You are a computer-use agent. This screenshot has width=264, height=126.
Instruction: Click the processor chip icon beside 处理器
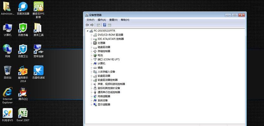click(95, 43)
